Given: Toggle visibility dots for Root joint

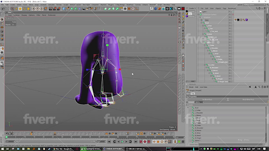Looking at the screenshot, I should click(x=231, y=23).
